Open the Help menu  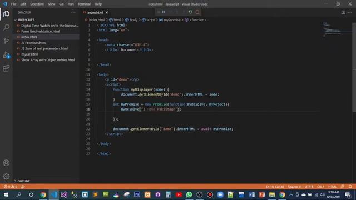click(x=98, y=4)
